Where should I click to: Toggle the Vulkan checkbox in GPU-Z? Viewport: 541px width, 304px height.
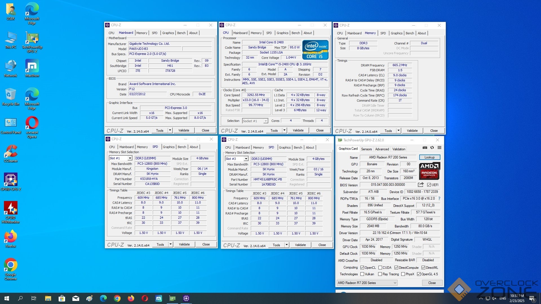363,274
